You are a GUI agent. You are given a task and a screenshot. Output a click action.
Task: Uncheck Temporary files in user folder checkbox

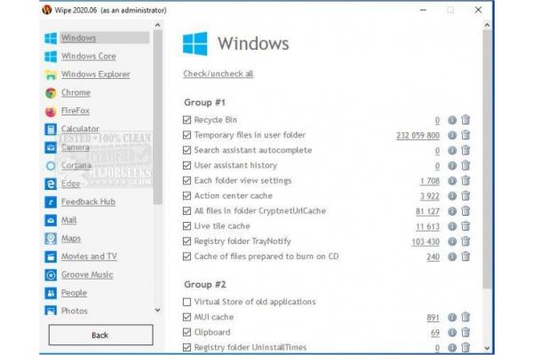(187, 135)
